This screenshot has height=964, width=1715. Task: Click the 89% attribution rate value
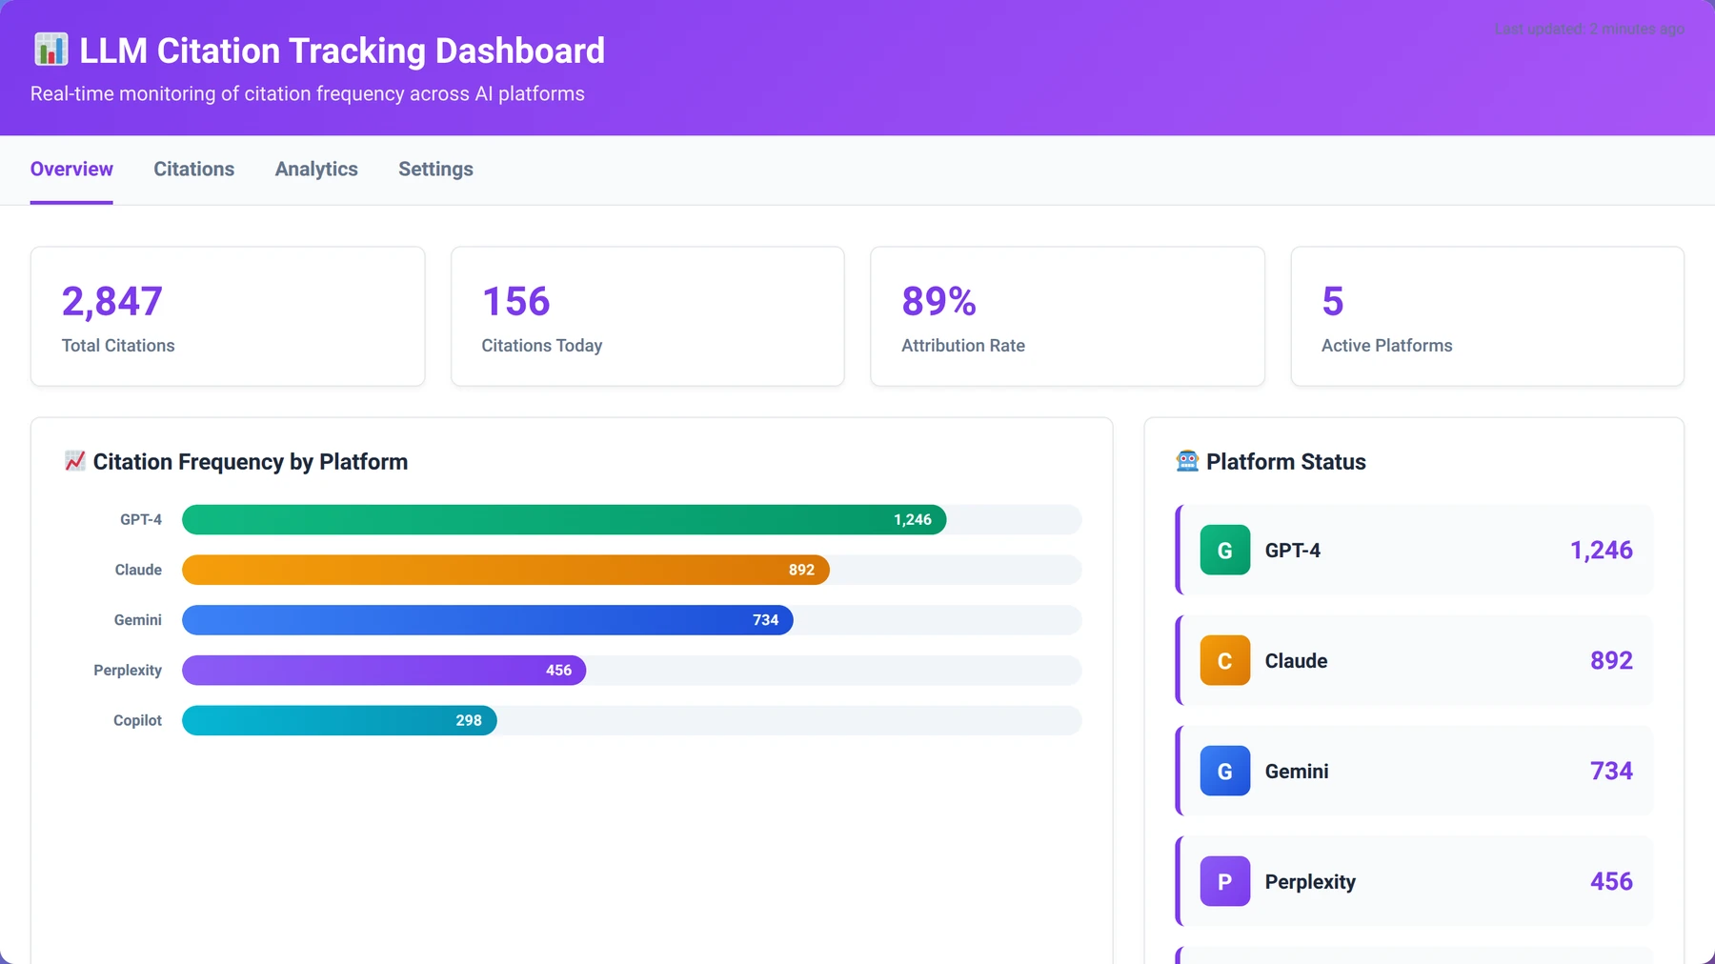click(x=938, y=301)
